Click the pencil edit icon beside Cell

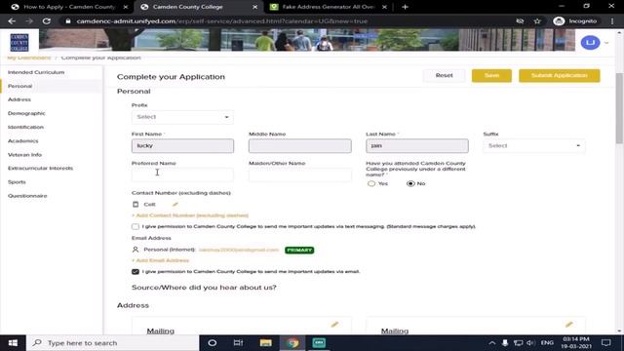pos(175,204)
